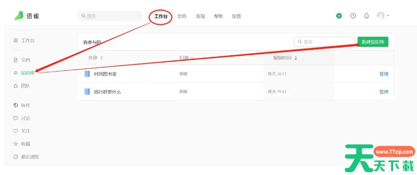The image size is (417, 175).
Task: Open 文档 in the sidebar
Action: (x=25, y=60)
